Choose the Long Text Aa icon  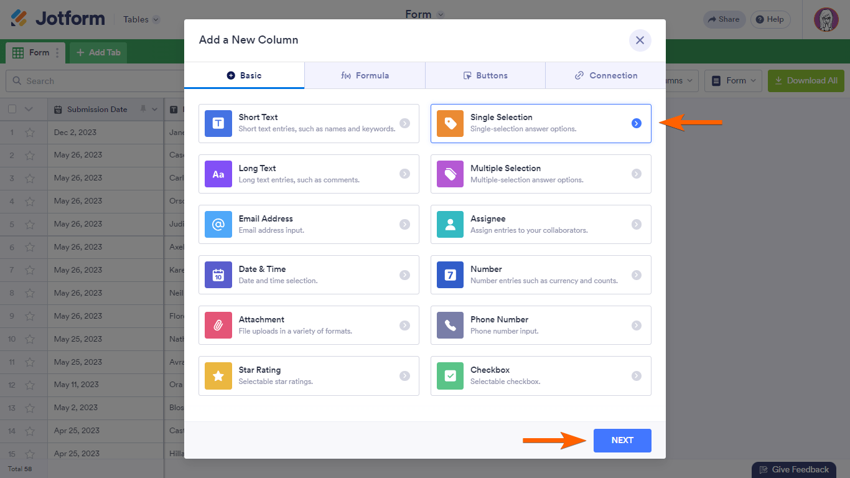pos(218,174)
